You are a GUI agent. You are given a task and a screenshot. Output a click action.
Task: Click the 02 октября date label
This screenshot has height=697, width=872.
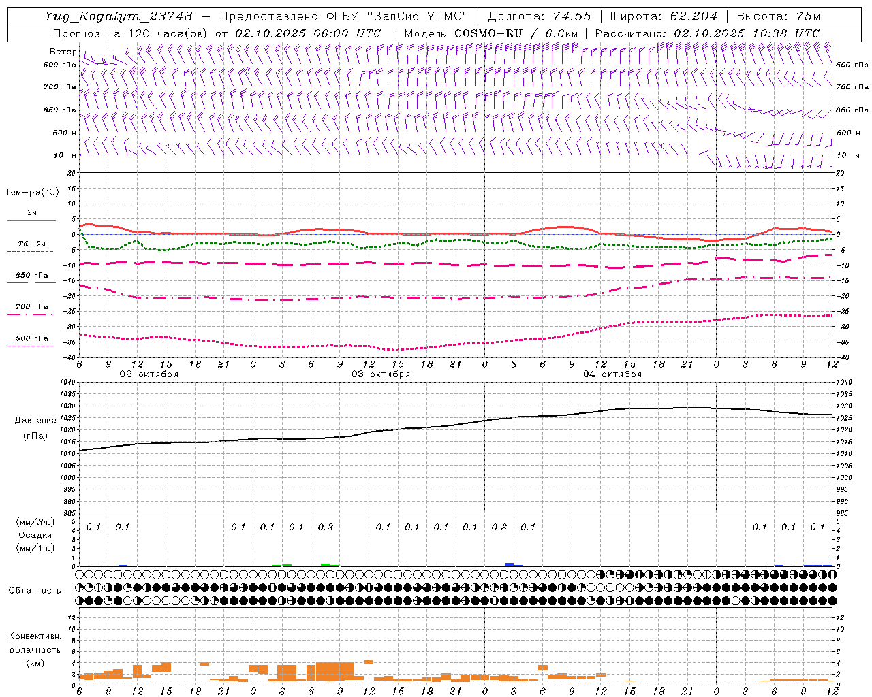tap(149, 374)
